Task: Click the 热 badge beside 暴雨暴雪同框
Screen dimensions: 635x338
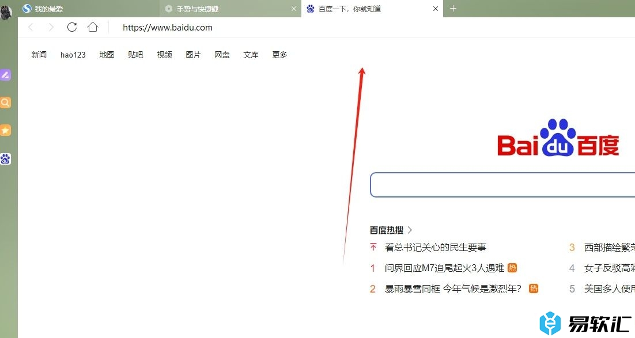Action: click(x=534, y=288)
